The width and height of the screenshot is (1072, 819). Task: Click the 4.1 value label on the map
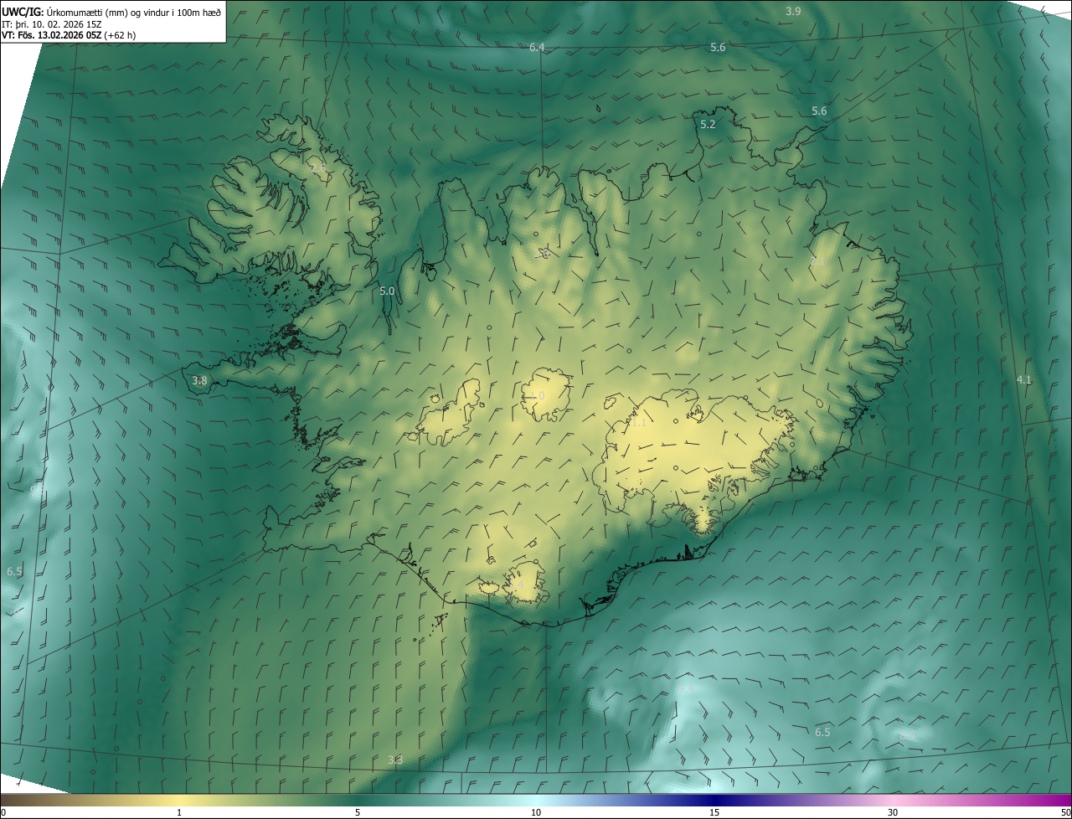(1023, 380)
